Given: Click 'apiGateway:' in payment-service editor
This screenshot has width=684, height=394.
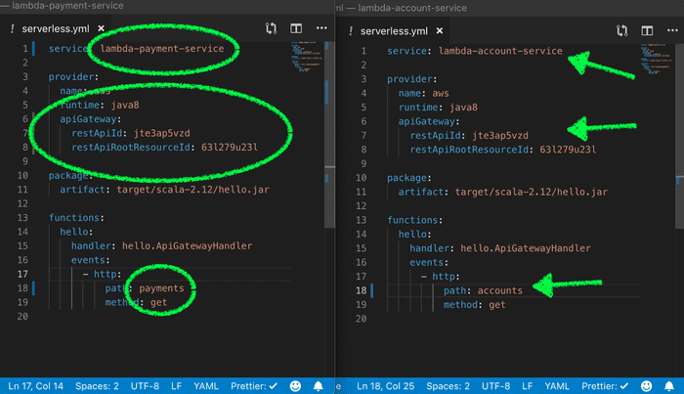Looking at the screenshot, I should point(90,118).
